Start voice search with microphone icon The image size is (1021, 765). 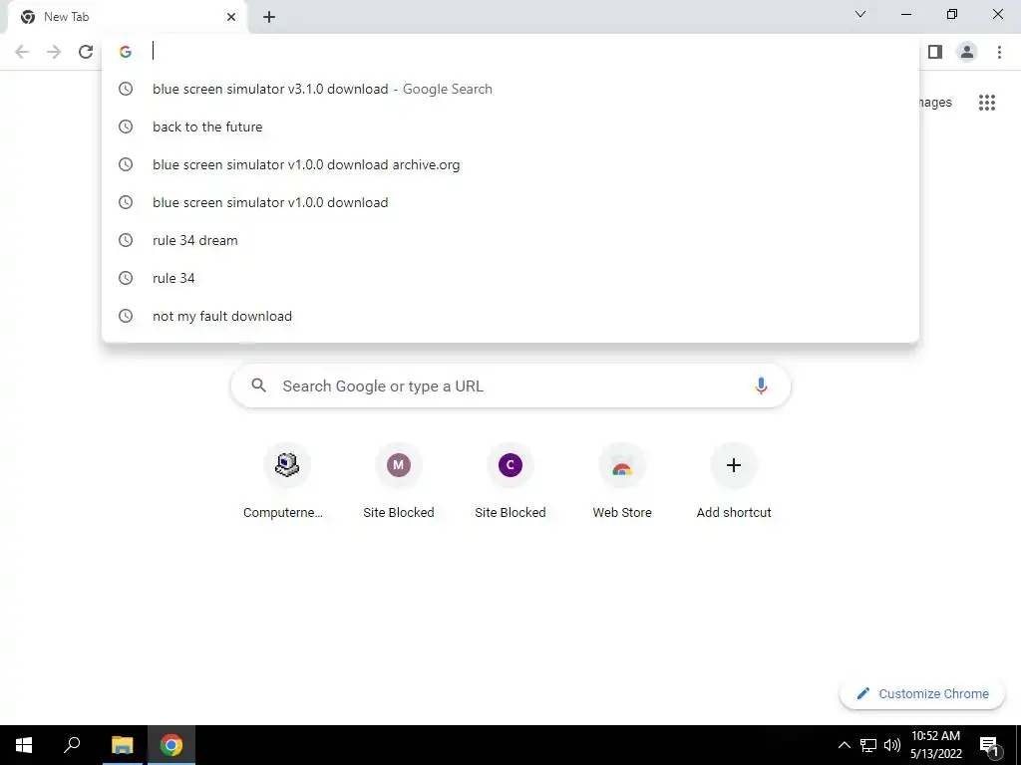pos(761,385)
